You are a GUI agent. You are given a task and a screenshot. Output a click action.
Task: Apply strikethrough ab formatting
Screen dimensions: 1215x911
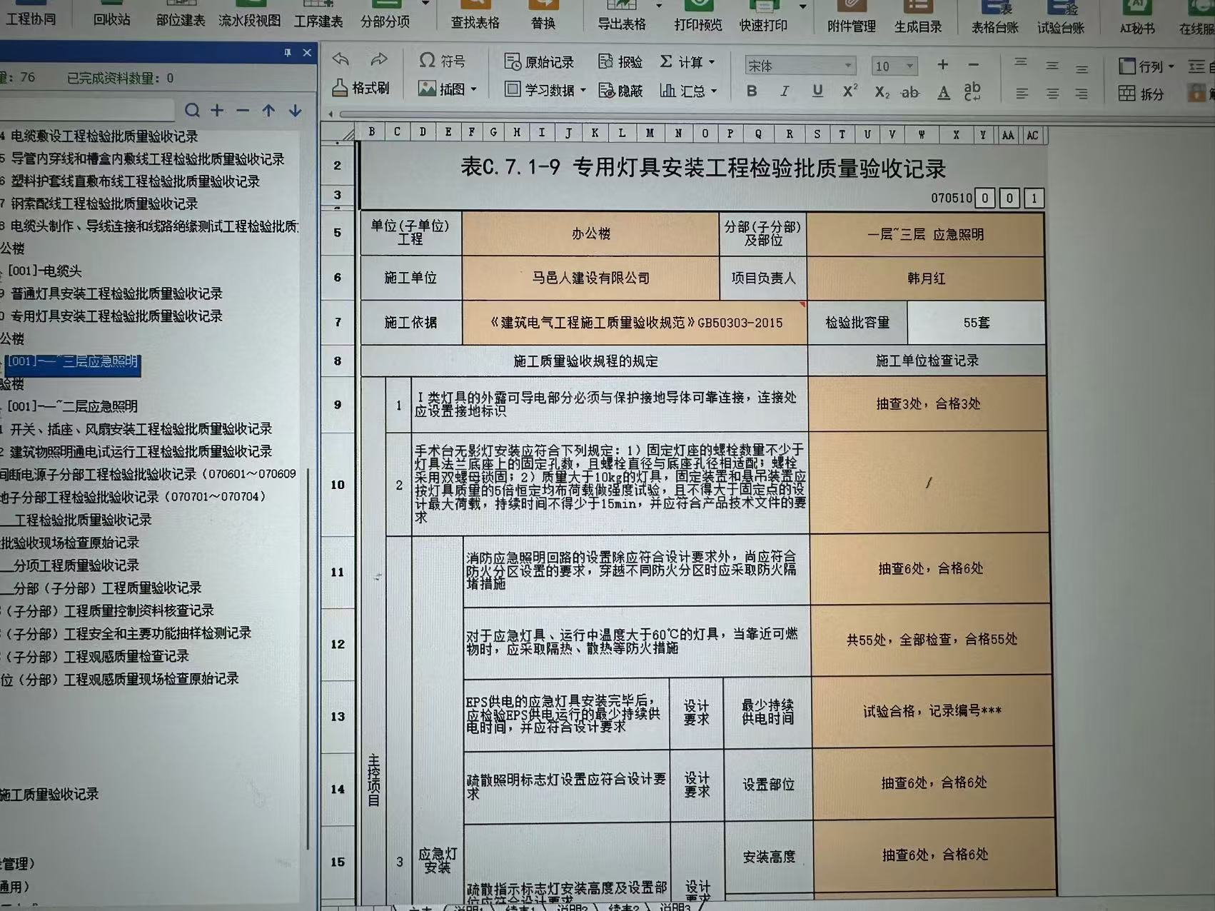coord(910,92)
